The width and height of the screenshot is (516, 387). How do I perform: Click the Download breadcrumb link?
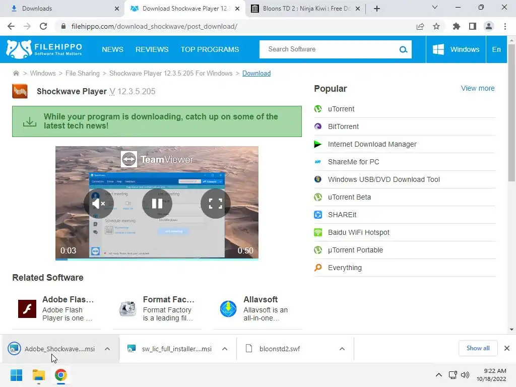(x=256, y=73)
